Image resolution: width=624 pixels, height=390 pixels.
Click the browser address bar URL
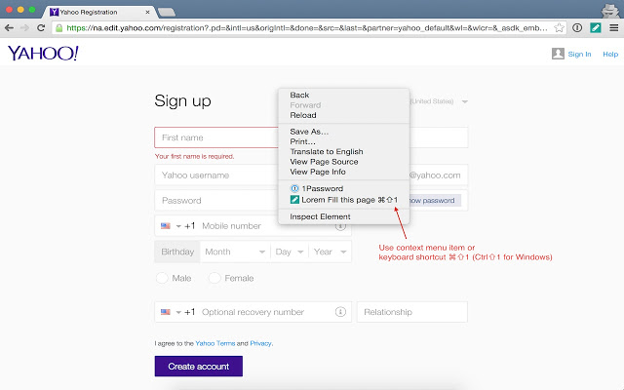tap(306, 28)
